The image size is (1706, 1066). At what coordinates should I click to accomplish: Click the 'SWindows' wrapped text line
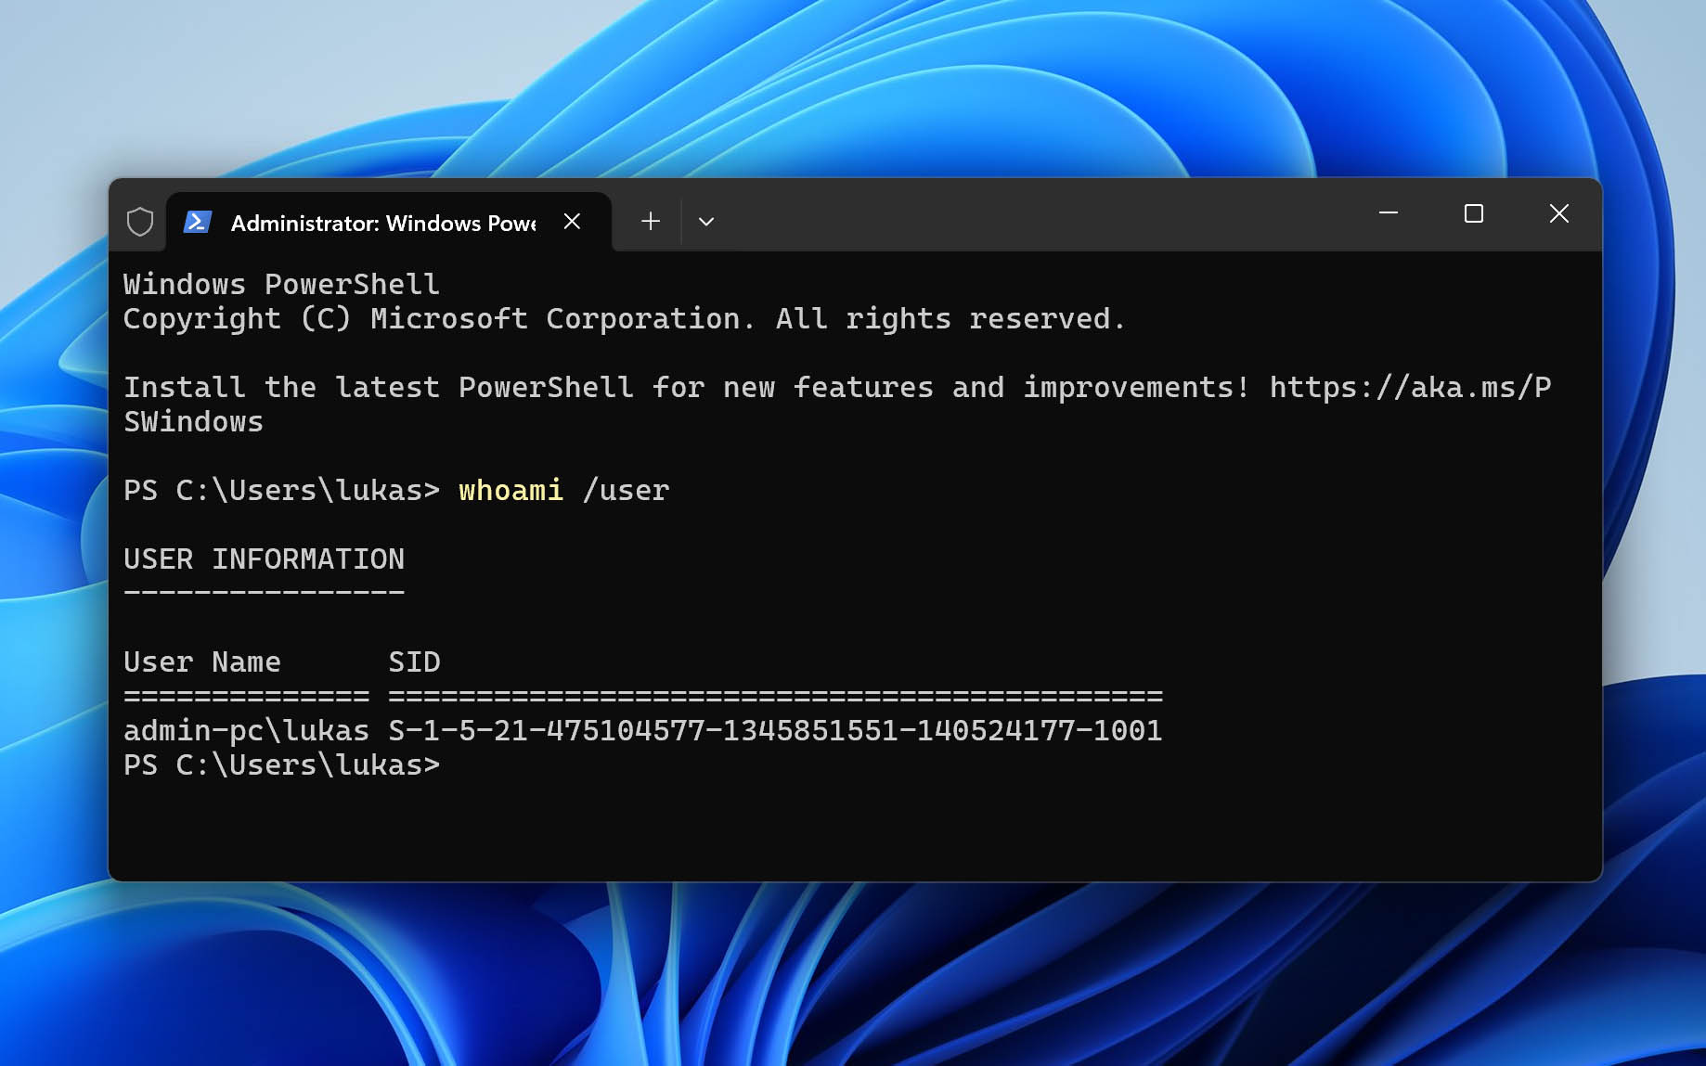coord(193,421)
